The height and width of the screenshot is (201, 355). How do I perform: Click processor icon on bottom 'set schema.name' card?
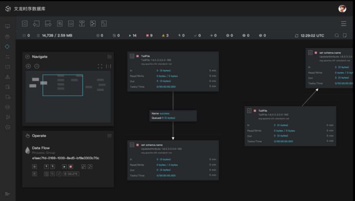[132, 145]
